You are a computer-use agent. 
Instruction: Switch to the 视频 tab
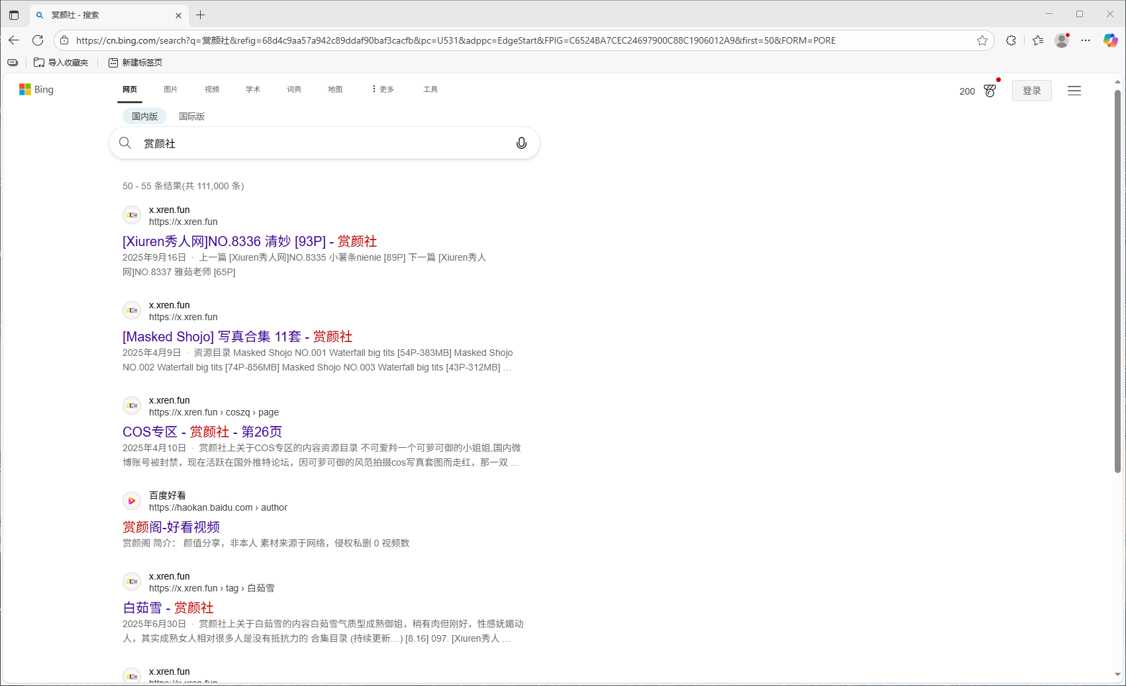[211, 89]
